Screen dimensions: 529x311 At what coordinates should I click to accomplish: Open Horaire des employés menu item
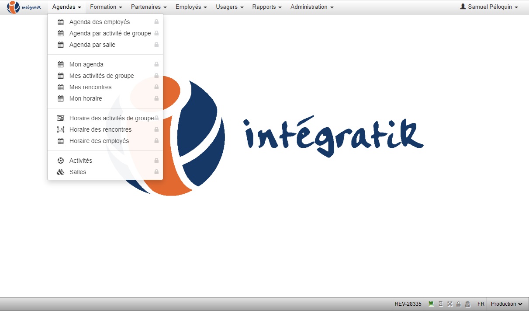[99, 141]
